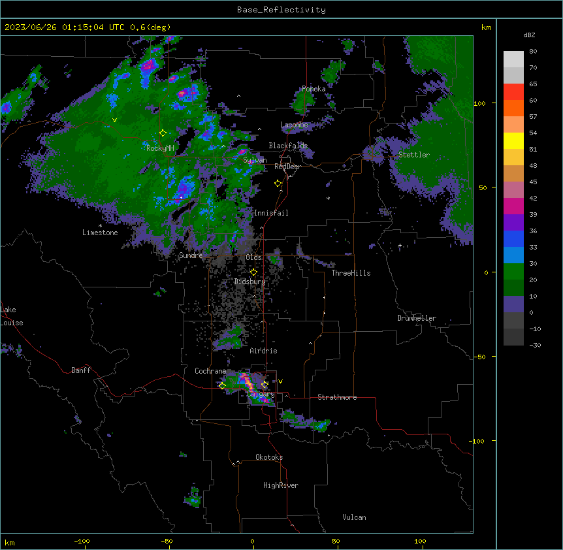Select the white 80 dBZ legend swatch
This screenshot has width=563, height=550.
tap(513, 59)
